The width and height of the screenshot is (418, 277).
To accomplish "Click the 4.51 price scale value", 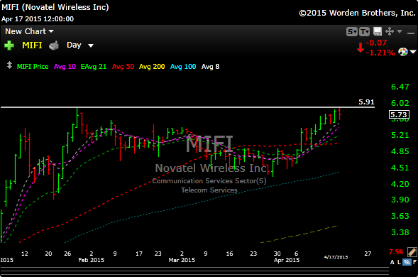I will [x=400, y=168].
